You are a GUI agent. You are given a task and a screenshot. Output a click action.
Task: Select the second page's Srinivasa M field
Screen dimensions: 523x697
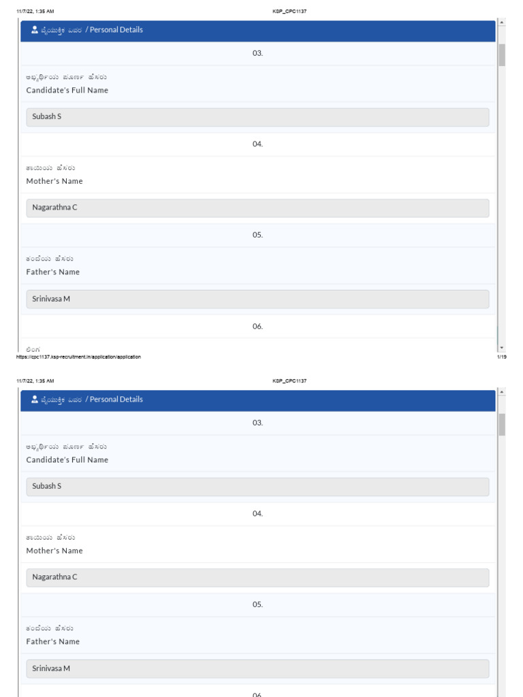[257, 669]
